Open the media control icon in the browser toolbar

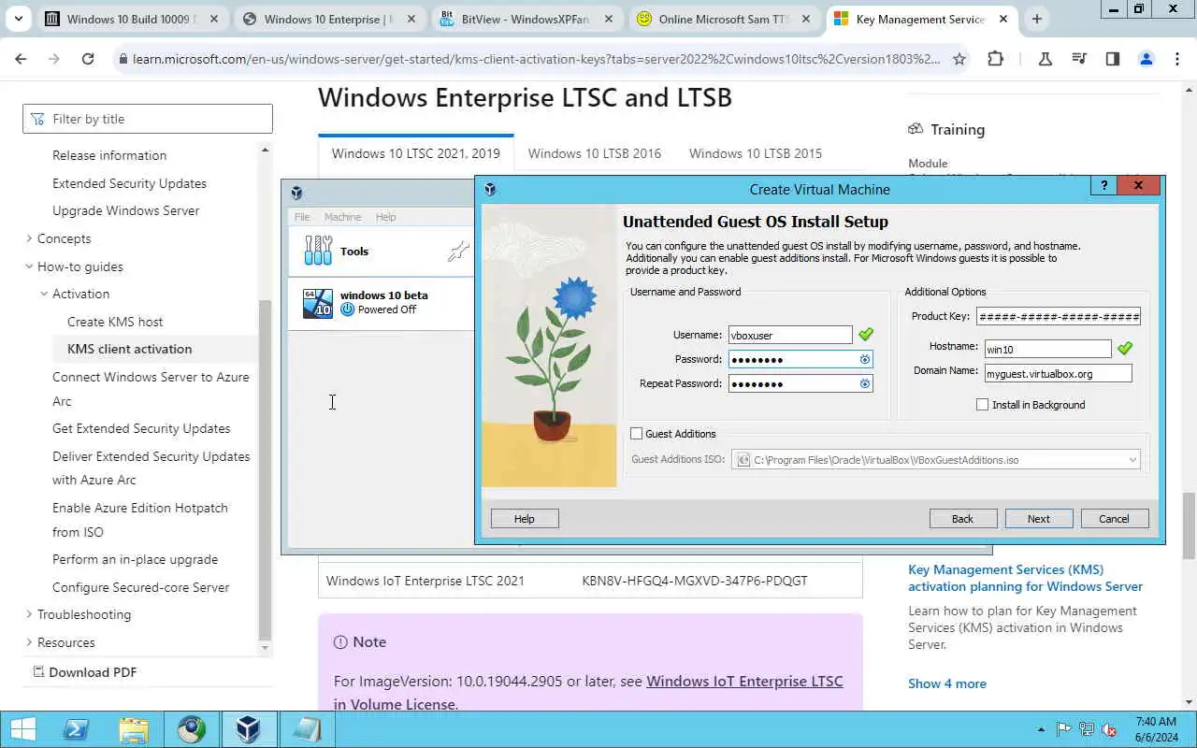(x=1079, y=59)
